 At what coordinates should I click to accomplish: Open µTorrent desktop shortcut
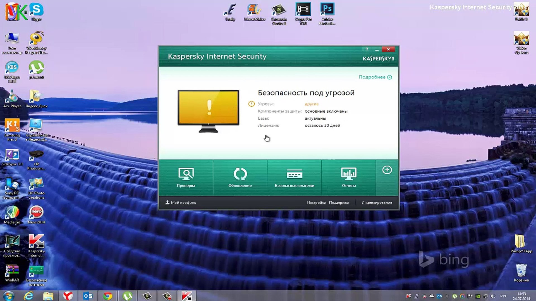[36, 70]
